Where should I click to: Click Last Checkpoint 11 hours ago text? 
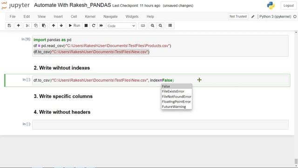point(136,6)
